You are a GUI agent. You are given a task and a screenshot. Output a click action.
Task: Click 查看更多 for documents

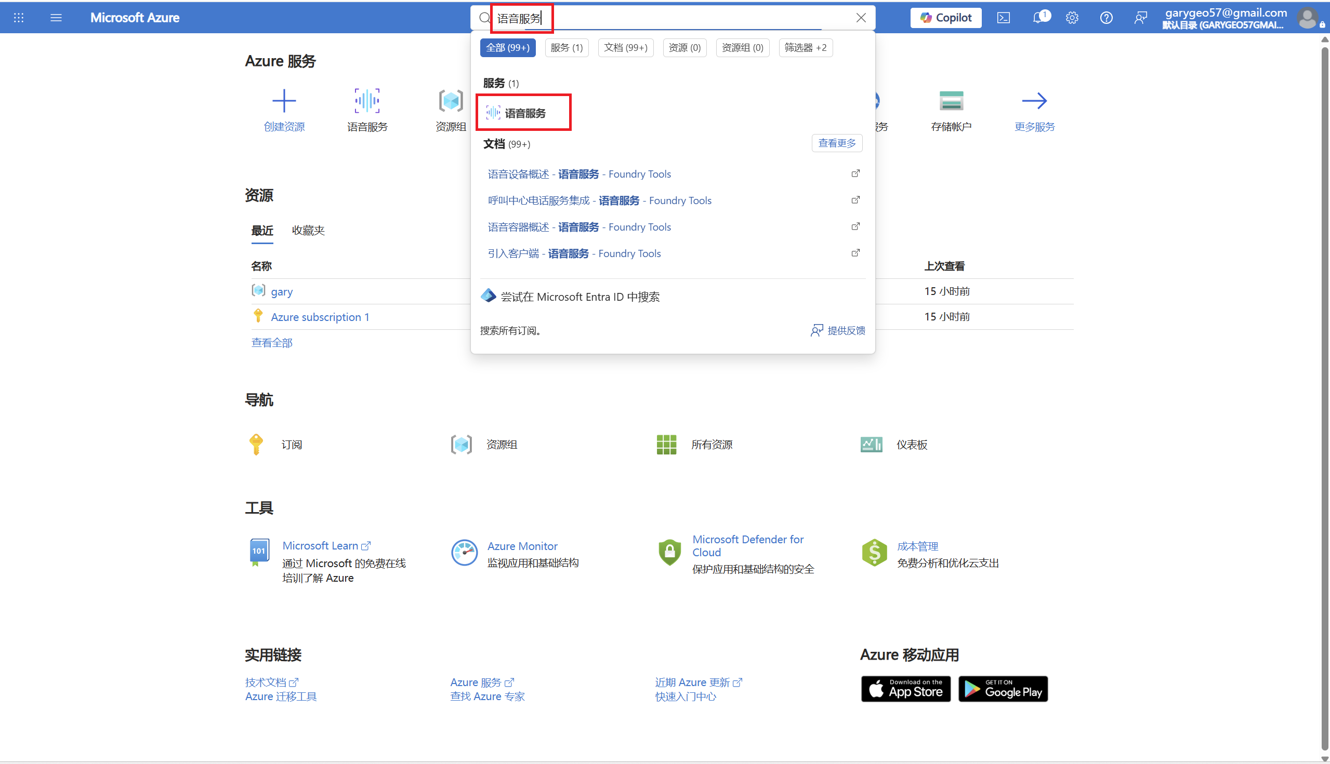tap(837, 143)
